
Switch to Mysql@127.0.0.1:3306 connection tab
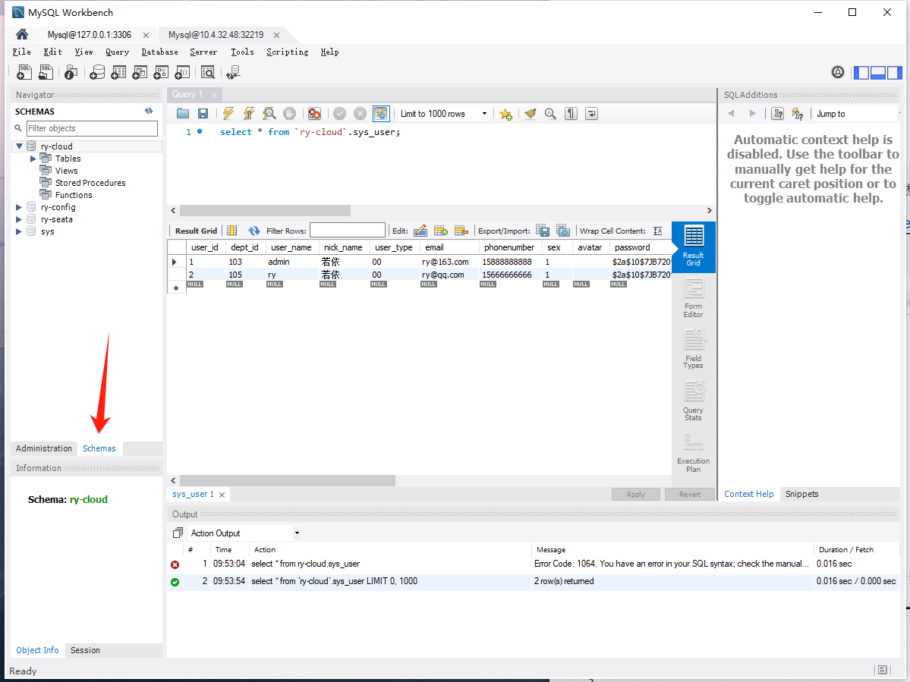tap(90, 35)
